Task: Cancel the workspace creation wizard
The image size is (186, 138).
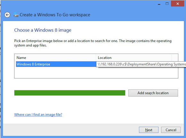Action: pyautogui.click(x=171, y=130)
